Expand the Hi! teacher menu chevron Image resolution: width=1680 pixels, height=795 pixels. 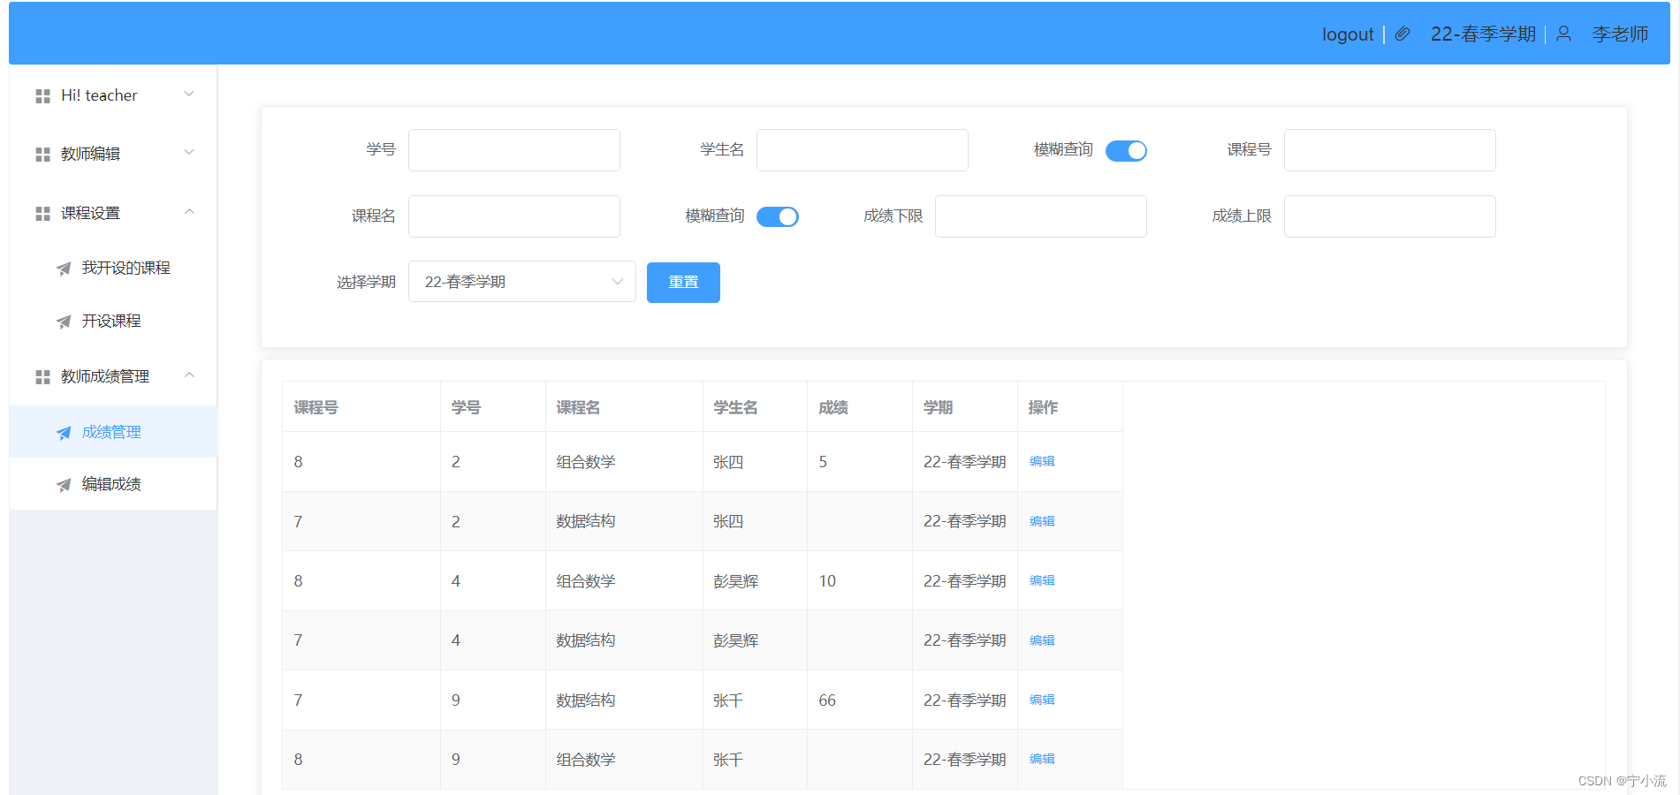tap(189, 94)
